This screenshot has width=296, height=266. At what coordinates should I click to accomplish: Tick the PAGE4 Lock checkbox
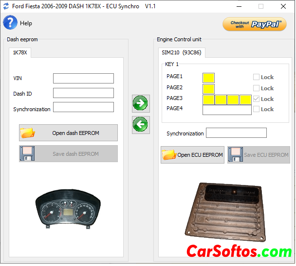tap(256, 109)
